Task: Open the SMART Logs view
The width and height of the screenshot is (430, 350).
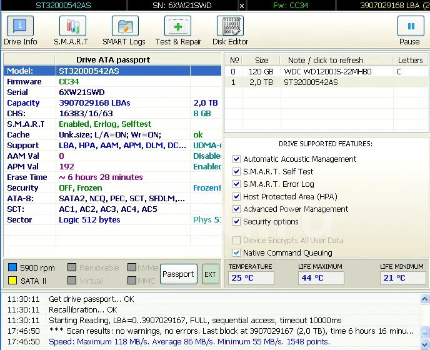Action: click(x=124, y=31)
